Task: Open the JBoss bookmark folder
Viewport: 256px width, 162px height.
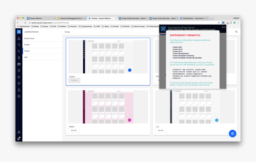Action: (x=105, y=26)
